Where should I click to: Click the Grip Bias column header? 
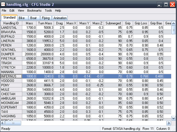(156, 23)
